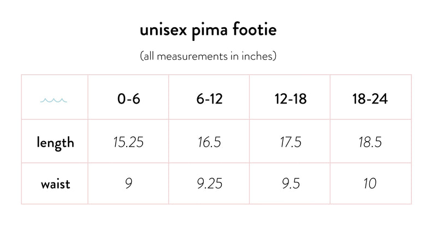Click the blue wave icon
Screen dimensions: 437x243
pyautogui.click(x=55, y=100)
